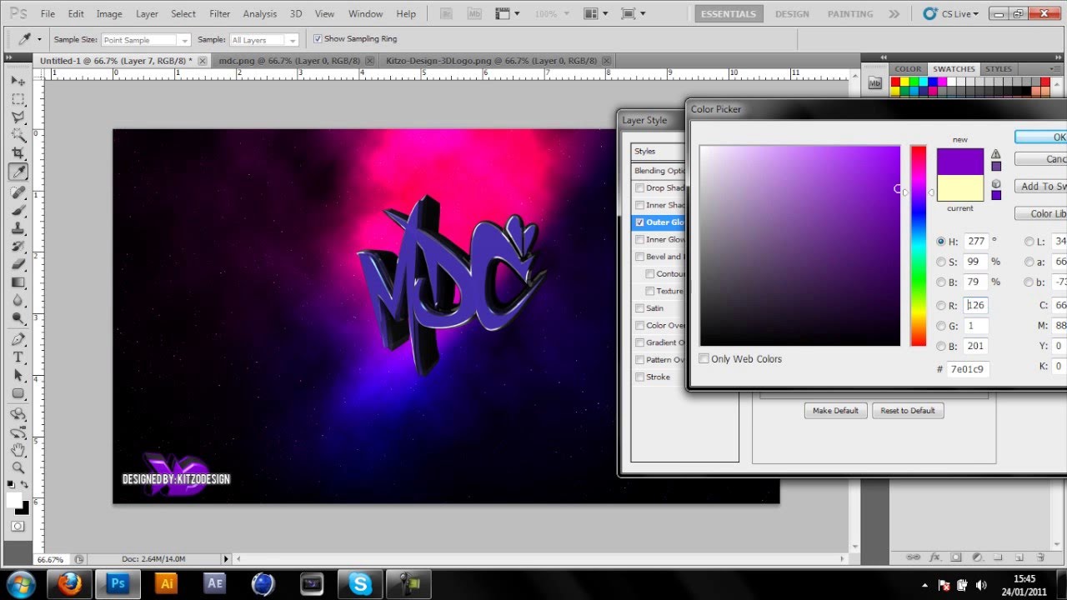This screenshot has height=600, width=1067.
Task: Click Make Default button
Action: [x=835, y=411]
